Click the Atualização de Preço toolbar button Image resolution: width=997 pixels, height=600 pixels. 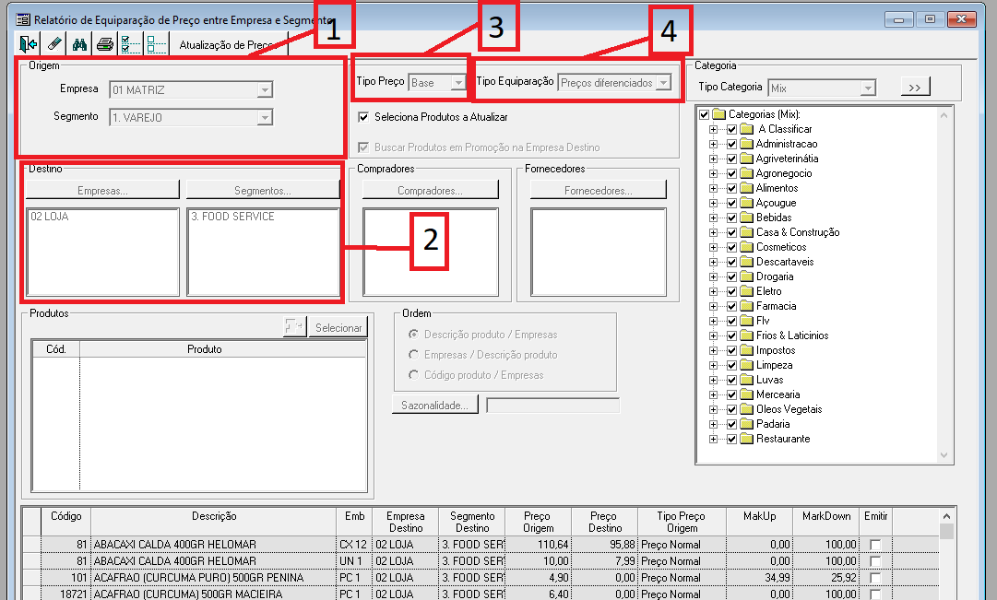pos(228,44)
